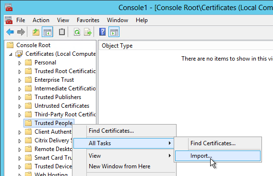The image size is (273, 176).
Task: Collapse the Certificates (Local Computer) node
Action: [11, 54]
